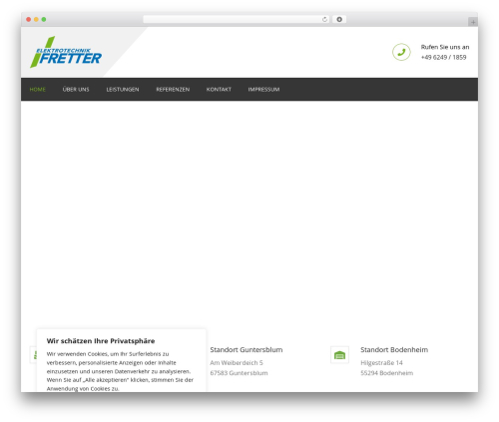This screenshot has width=499, height=422.
Task: Click '67583 Guntersblum' text
Action: pyautogui.click(x=239, y=373)
